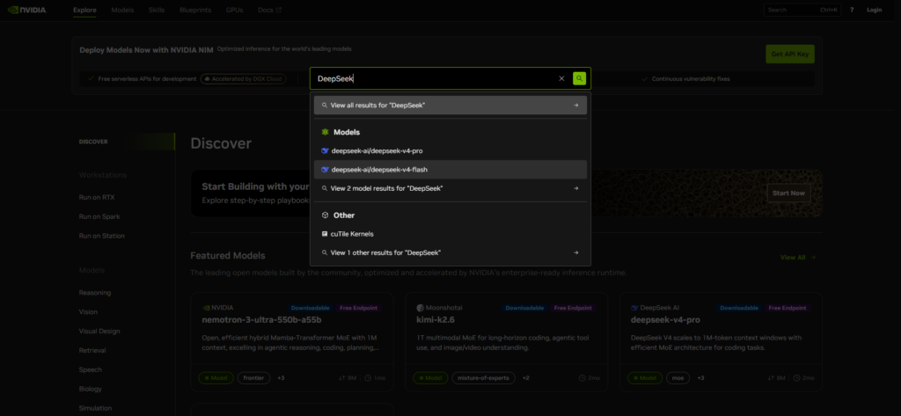Screen dimensions: 901x416
Task: Open Run on Station in sidebar
Action: 102,236
